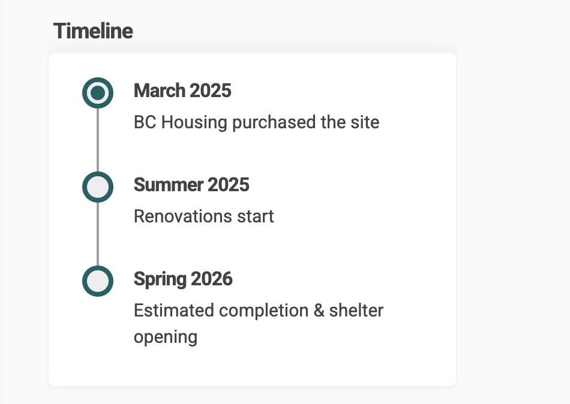Click the Summer 2025 milestone title
Screen dimensions: 570x404
191,185
